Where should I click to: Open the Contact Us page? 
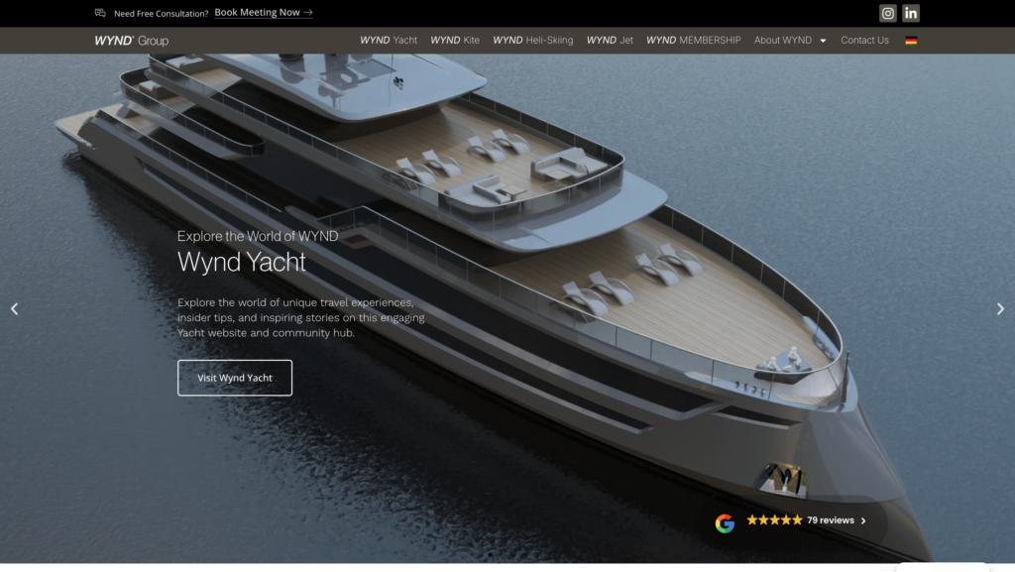pos(864,41)
